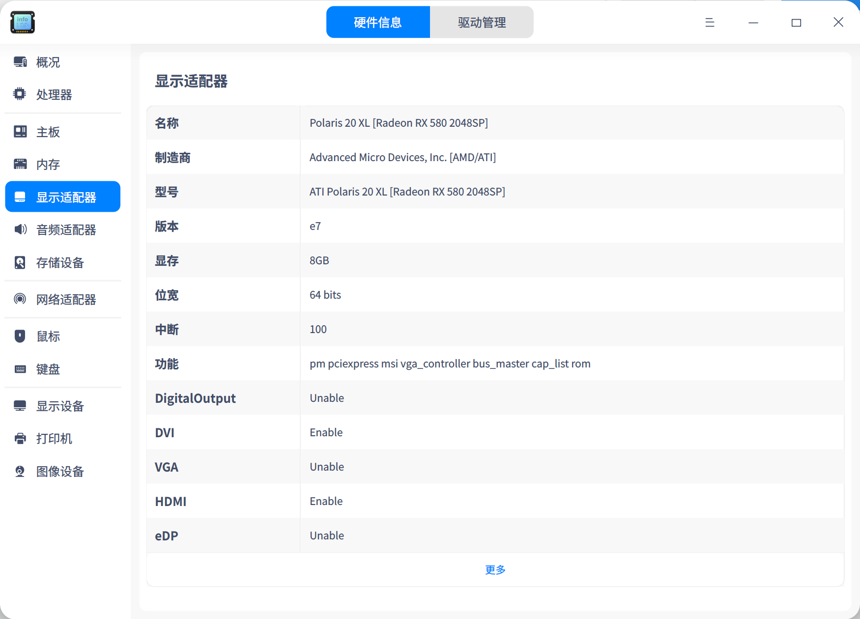Image resolution: width=860 pixels, height=619 pixels.
Task: Select 主板 in the sidebar
Action: 63,132
